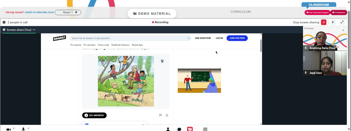Click the red stop screen sharing X button
The width and height of the screenshot is (351, 131).
(324, 22)
